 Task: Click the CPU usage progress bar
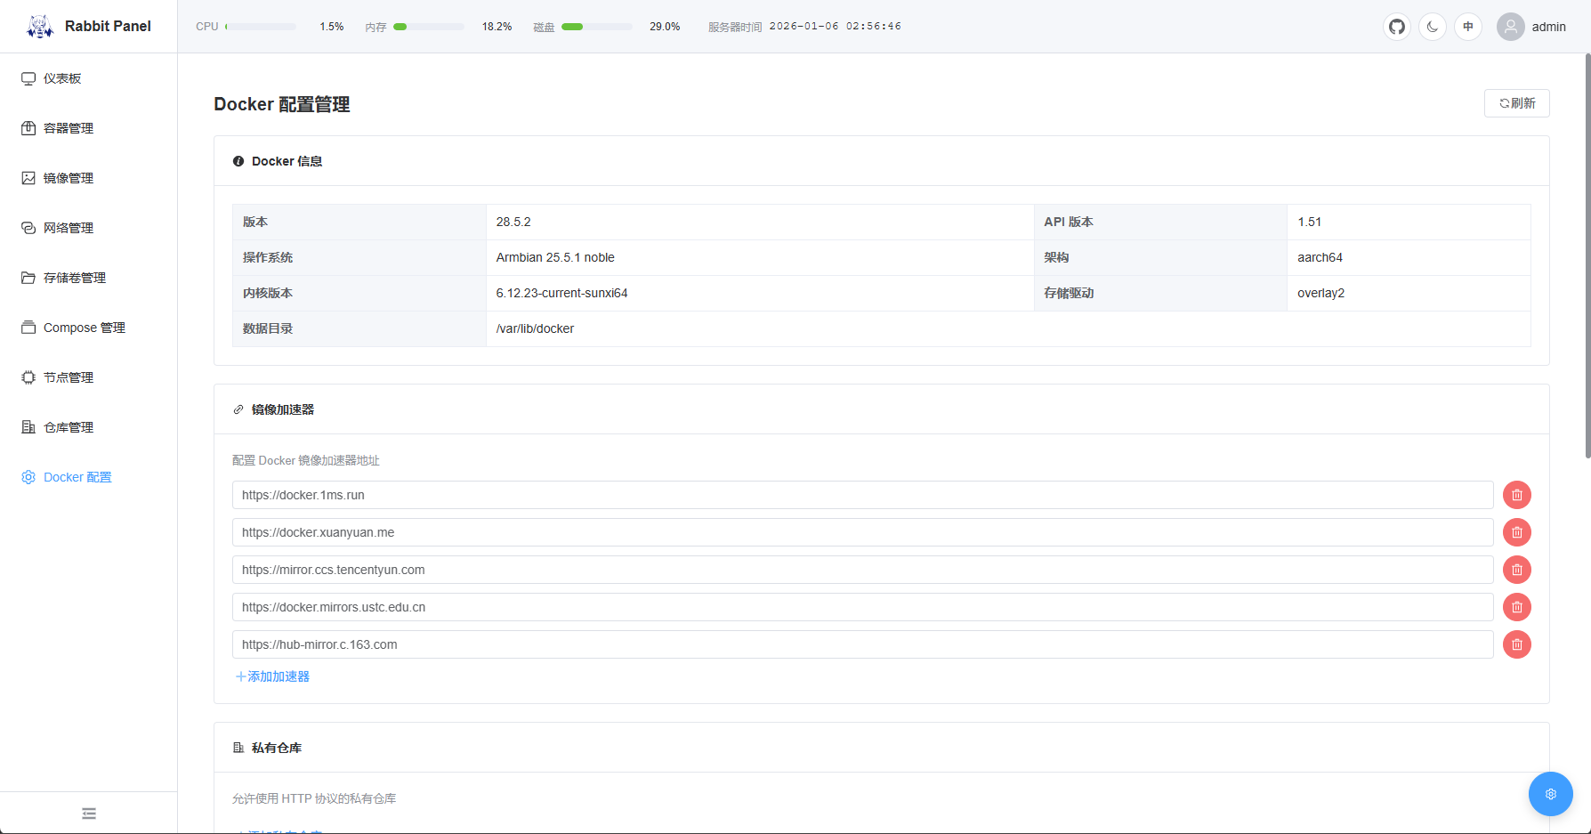(261, 27)
